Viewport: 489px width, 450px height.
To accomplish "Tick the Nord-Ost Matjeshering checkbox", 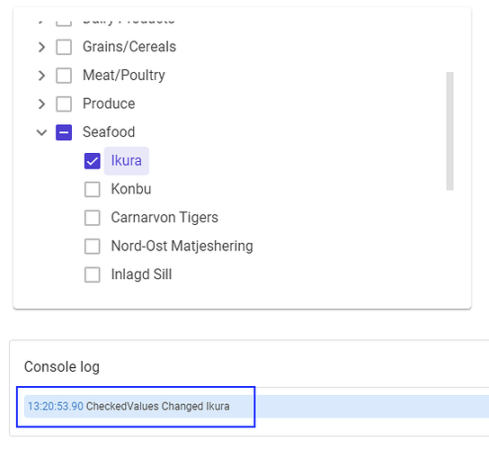I will (93, 246).
